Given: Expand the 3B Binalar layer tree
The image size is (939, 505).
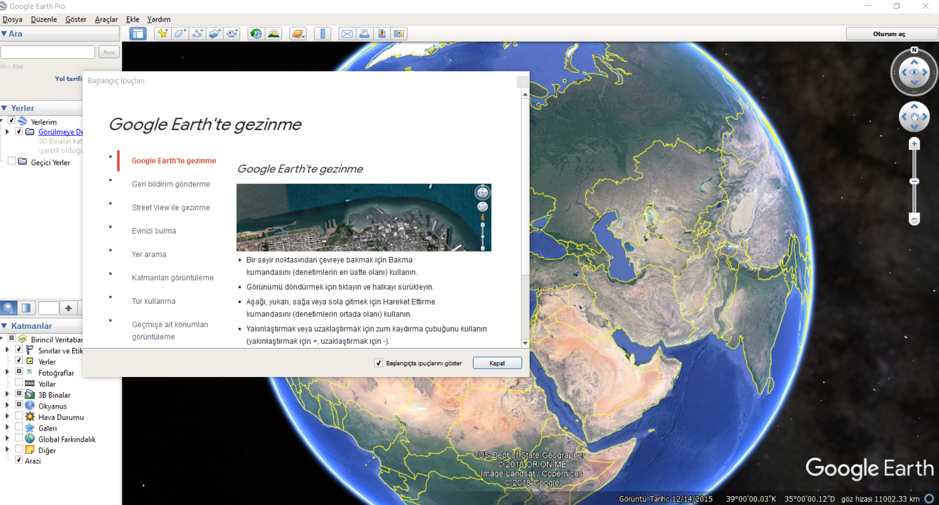Looking at the screenshot, I should 7,394.
